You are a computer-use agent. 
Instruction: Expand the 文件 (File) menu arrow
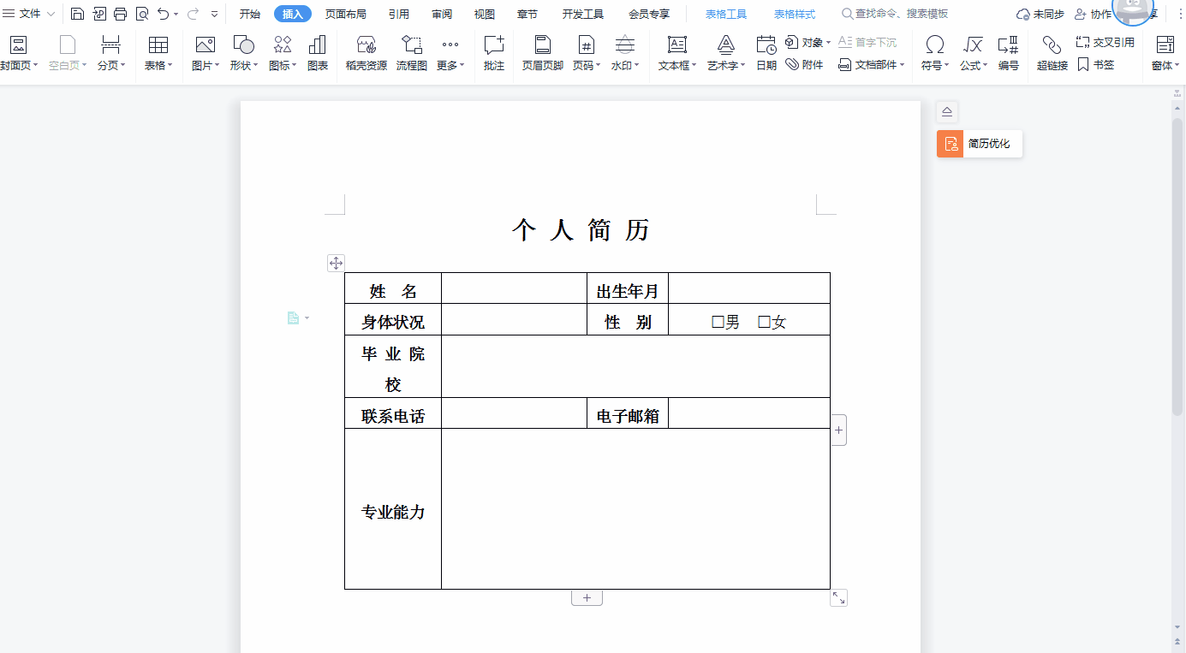coord(51,14)
